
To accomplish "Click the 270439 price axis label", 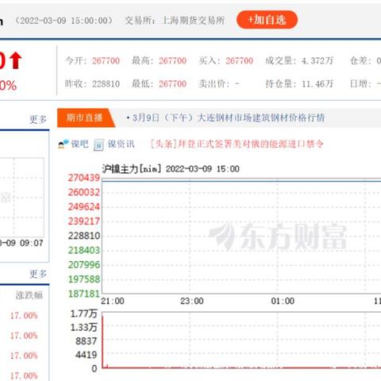I will (x=84, y=178).
